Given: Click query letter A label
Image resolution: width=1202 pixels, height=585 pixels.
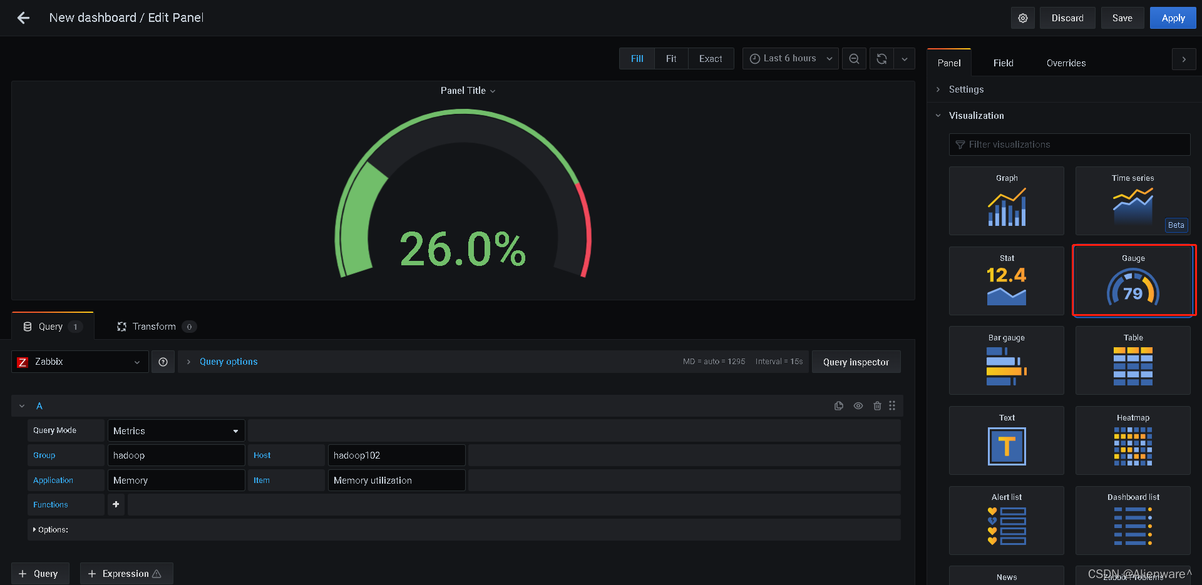Looking at the screenshot, I should tap(39, 406).
